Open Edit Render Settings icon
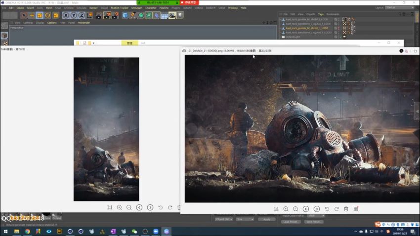420x236 pixels. pos(116,15)
